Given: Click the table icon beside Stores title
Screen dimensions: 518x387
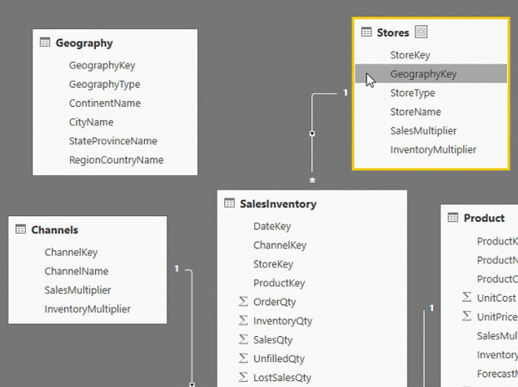Looking at the screenshot, I should [x=366, y=32].
